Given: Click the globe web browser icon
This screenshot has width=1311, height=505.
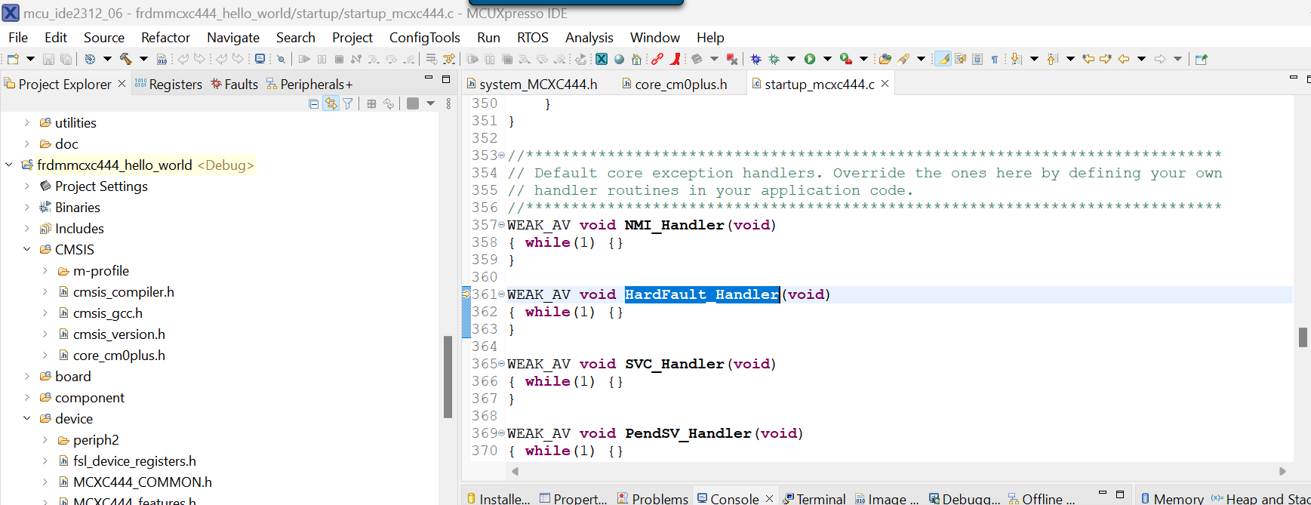Looking at the screenshot, I should pyautogui.click(x=619, y=59).
